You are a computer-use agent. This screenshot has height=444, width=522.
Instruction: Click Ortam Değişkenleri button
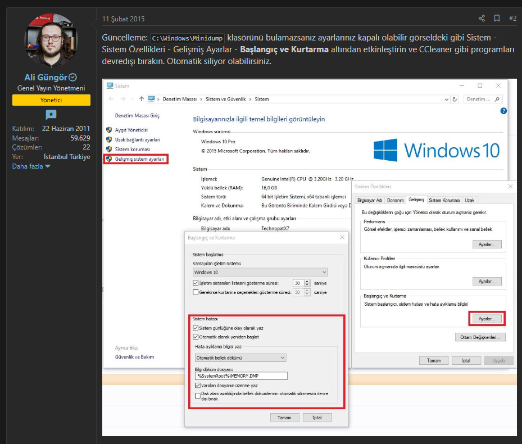pyautogui.click(x=480, y=337)
